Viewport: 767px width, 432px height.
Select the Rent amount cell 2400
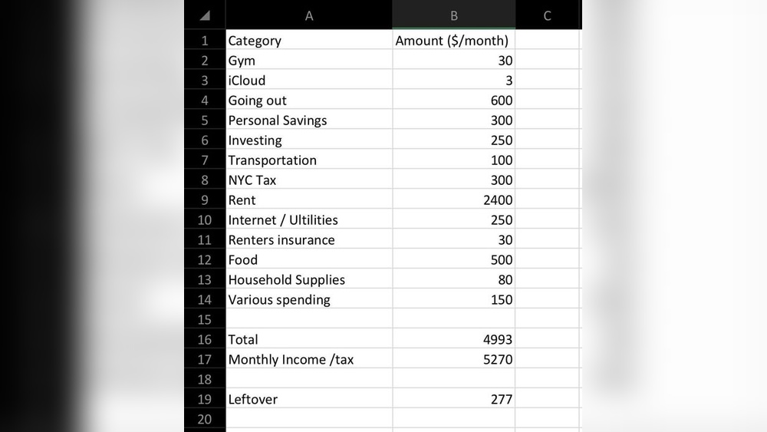click(x=453, y=200)
